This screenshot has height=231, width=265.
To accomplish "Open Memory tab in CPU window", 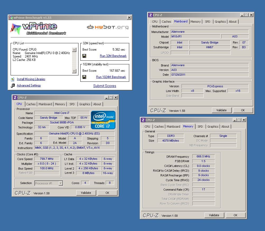I will click(x=60, y=104).
